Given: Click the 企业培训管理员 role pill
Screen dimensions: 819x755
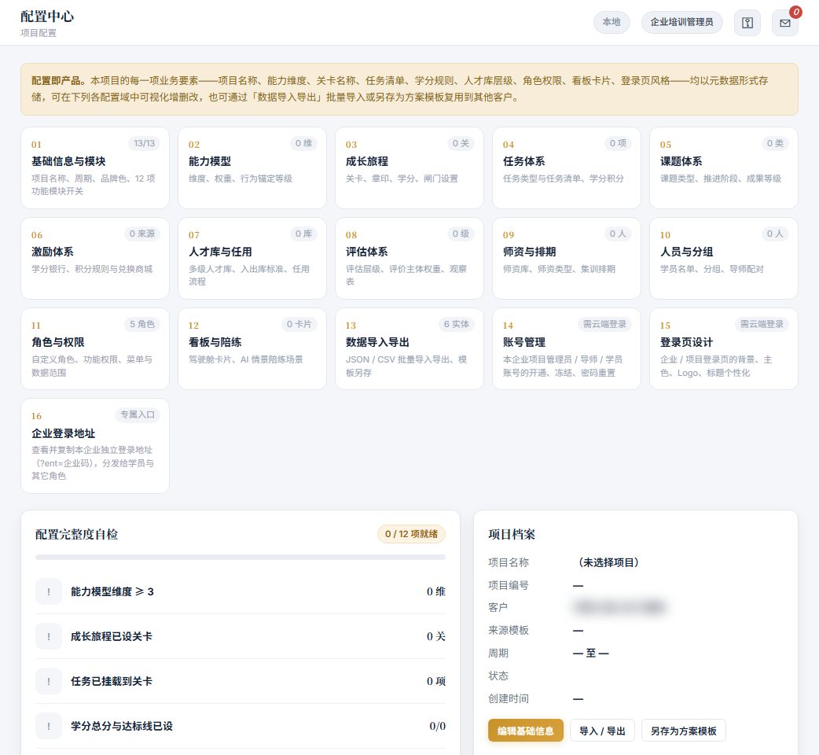Looking at the screenshot, I should [681, 22].
